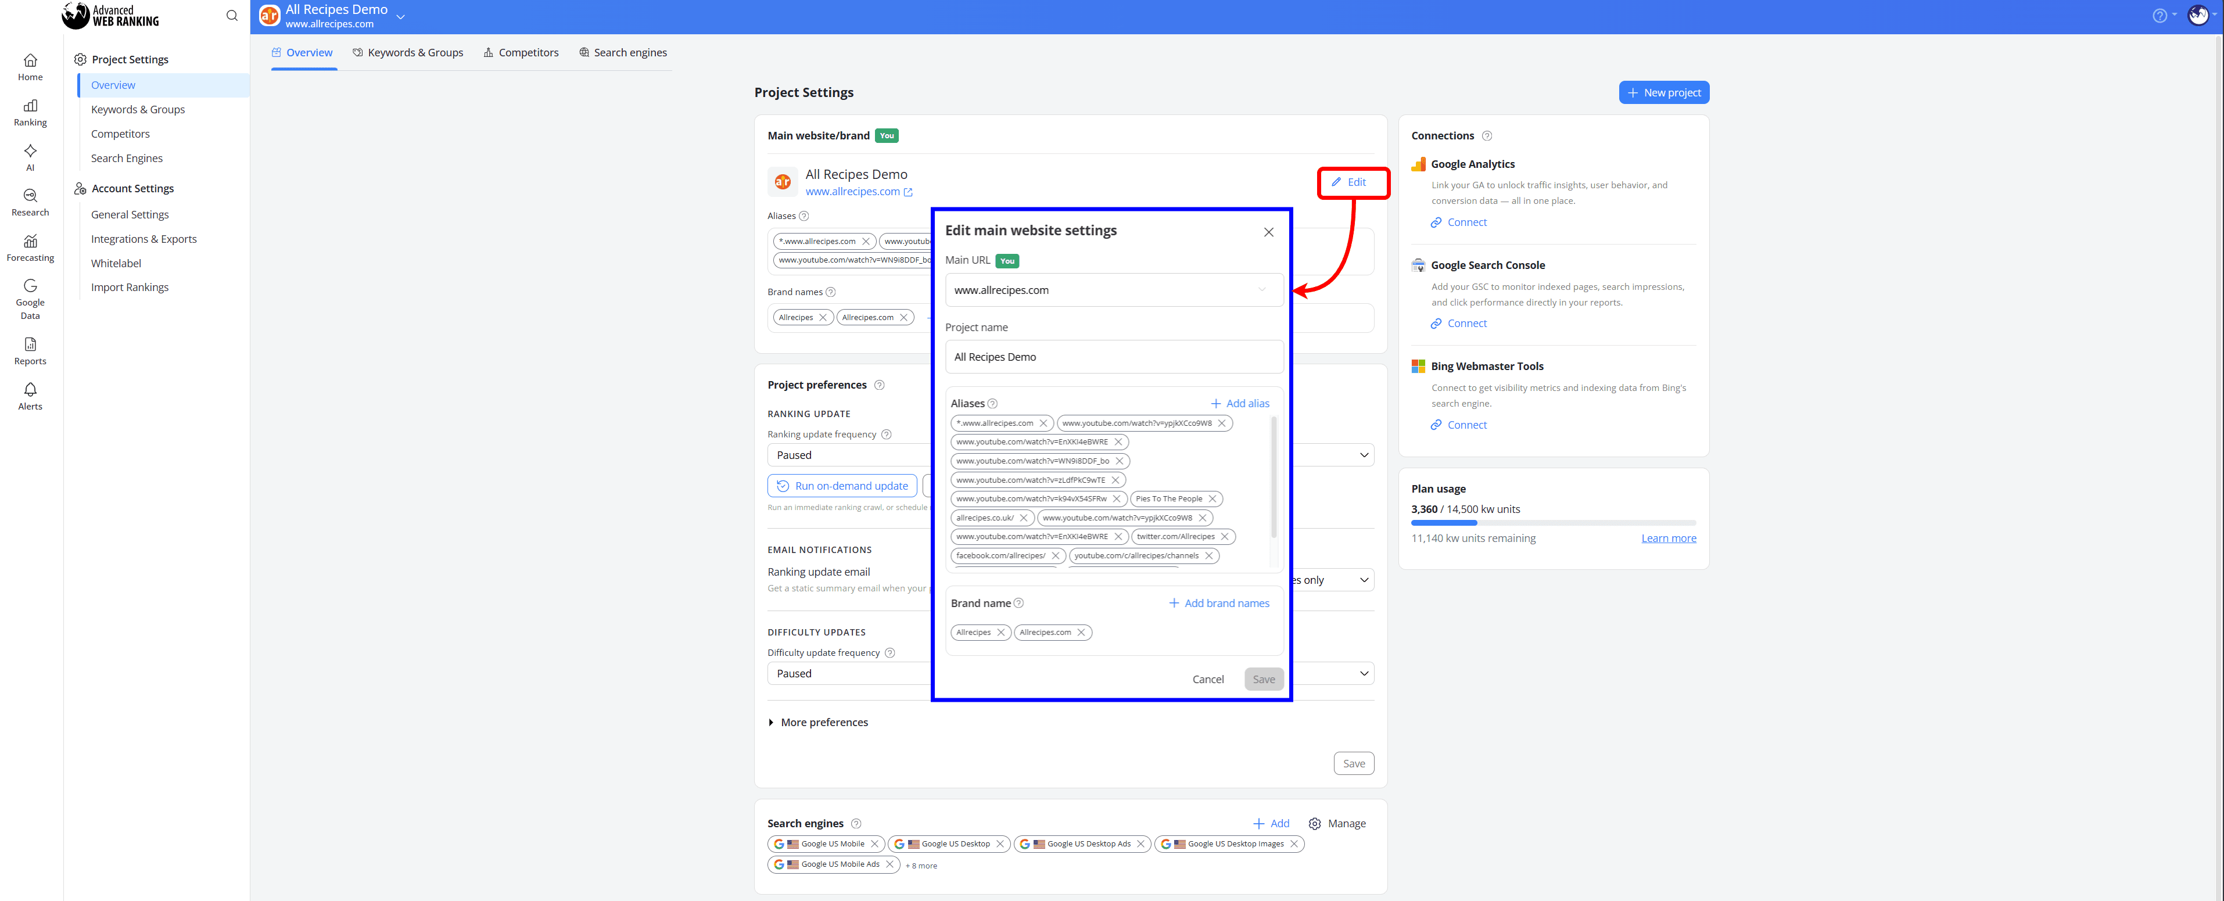
Task: Create a New project
Action: 1664,92
